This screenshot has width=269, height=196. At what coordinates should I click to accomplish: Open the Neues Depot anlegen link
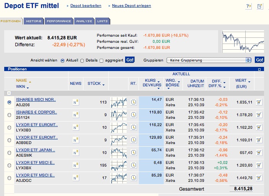pyautogui.click(x=132, y=6)
